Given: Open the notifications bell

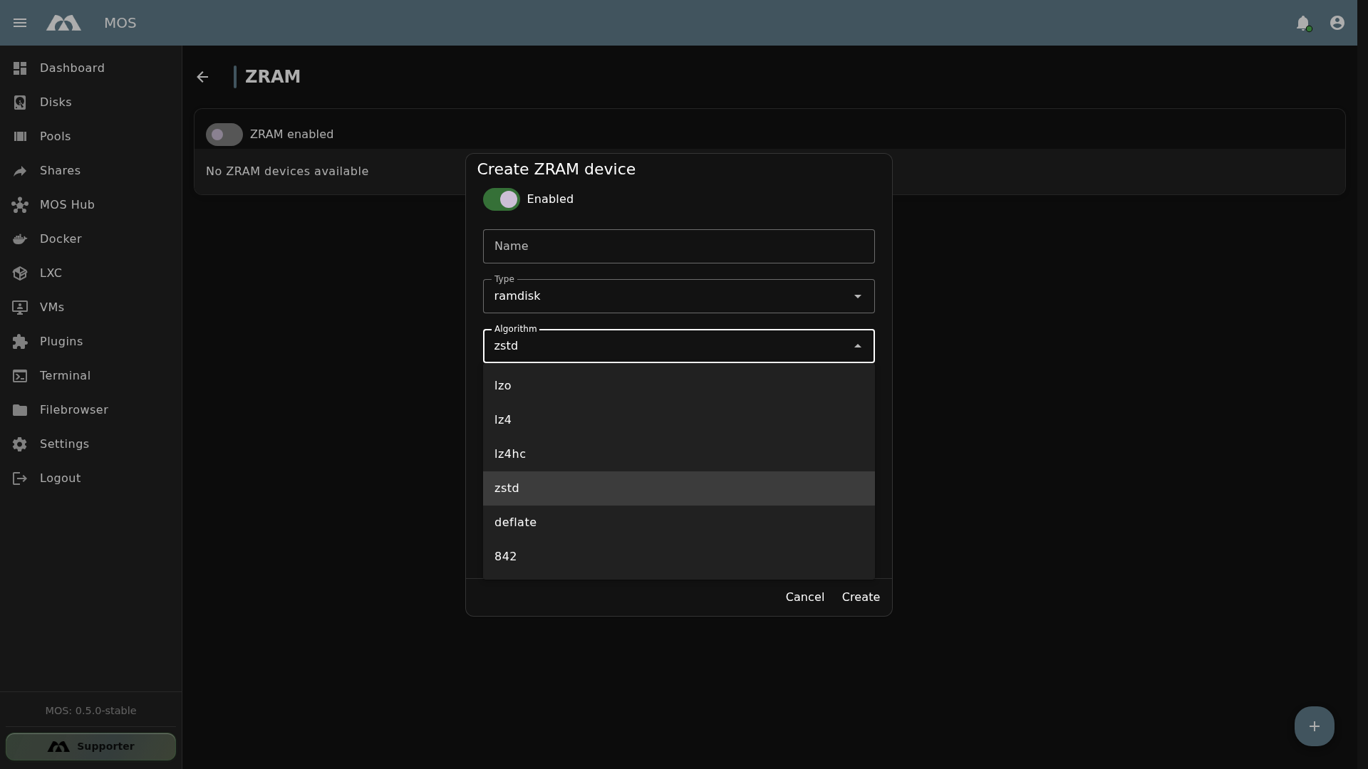Looking at the screenshot, I should (x=1303, y=23).
